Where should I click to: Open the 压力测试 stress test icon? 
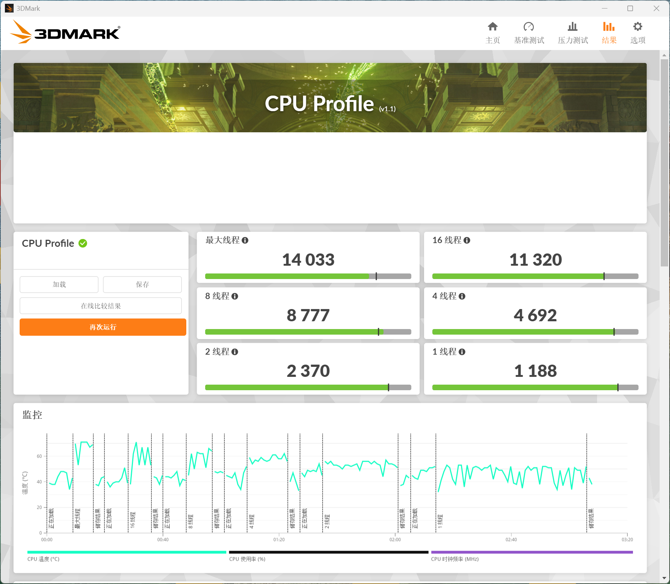(573, 27)
